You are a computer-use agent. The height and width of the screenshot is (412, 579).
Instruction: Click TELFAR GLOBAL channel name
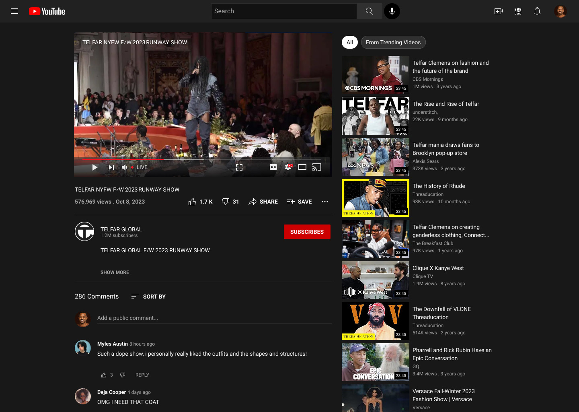(121, 229)
